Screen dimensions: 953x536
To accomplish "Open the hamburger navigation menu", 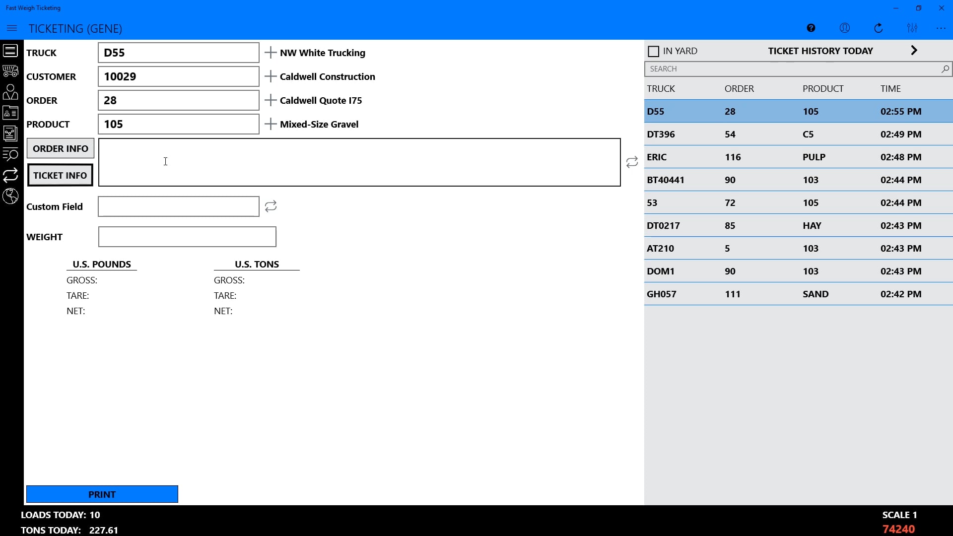I will [x=12, y=28].
